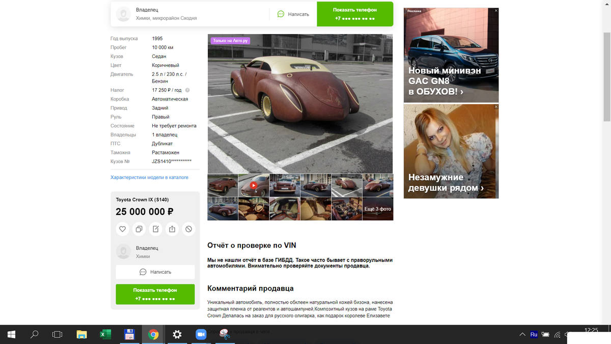The width and height of the screenshot is (611, 344).
Task: Open taskbar search magnifier
Action: (x=35, y=334)
